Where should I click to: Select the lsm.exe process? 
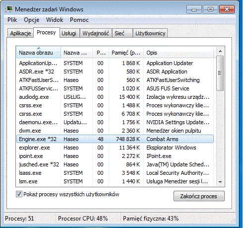coord(115,181)
